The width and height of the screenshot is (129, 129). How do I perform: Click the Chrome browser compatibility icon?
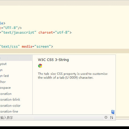(40, 66)
